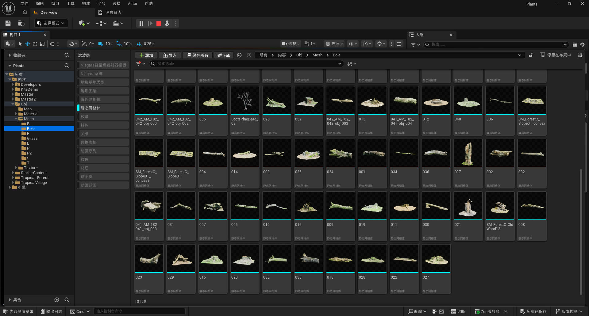Open content browser settings gear
Screen dimensions: 589x316
tap(580, 55)
